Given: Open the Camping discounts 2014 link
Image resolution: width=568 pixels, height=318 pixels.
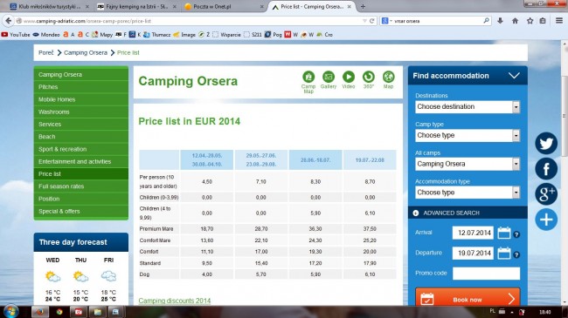Looking at the screenshot, I should [x=175, y=301].
